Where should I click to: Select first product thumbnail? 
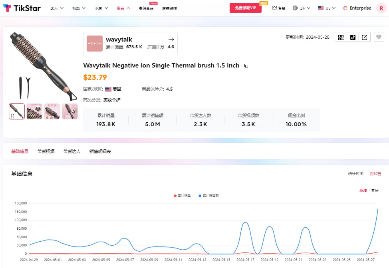point(17,111)
